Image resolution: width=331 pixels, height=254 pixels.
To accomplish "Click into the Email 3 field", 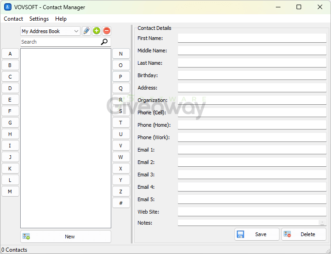I will (x=252, y=175).
